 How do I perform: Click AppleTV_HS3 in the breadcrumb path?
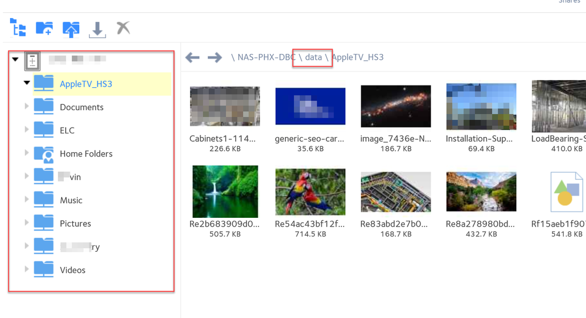[358, 57]
